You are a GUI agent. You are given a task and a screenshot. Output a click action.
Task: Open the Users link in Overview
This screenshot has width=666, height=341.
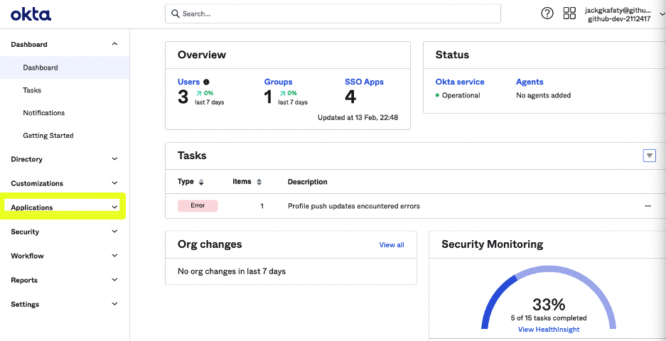pyautogui.click(x=188, y=82)
